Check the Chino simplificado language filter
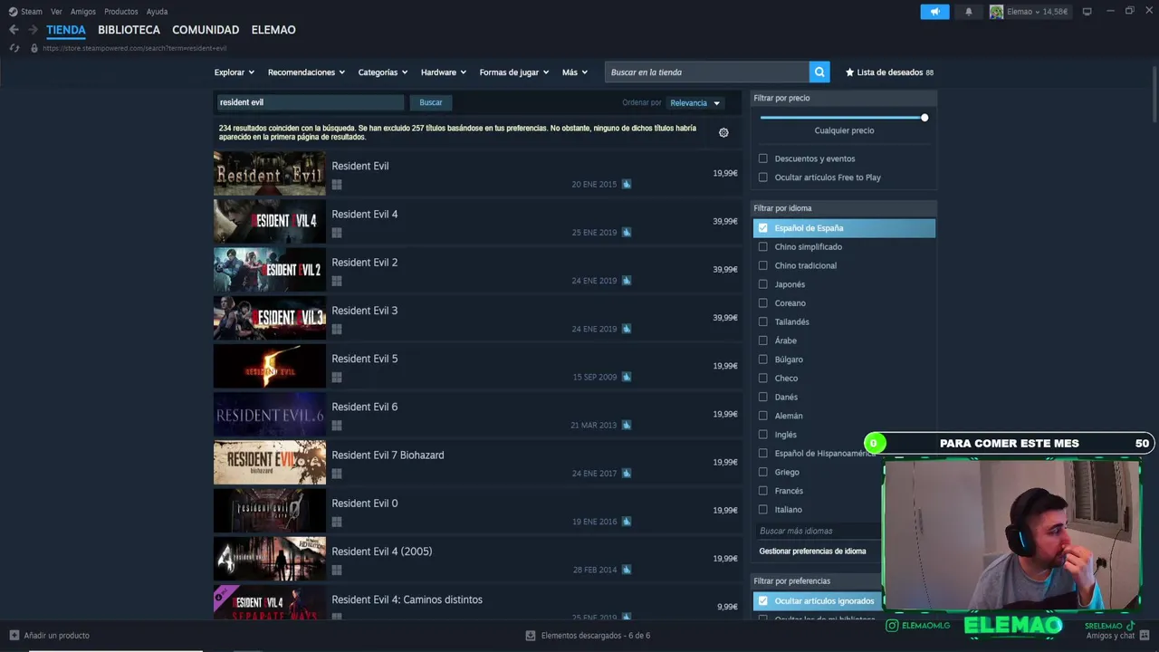This screenshot has width=1159, height=652. [x=762, y=246]
